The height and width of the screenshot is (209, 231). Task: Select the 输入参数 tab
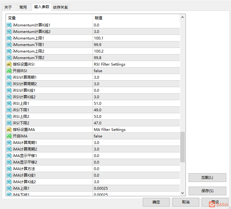pyautogui.click(x=42, y=7)
